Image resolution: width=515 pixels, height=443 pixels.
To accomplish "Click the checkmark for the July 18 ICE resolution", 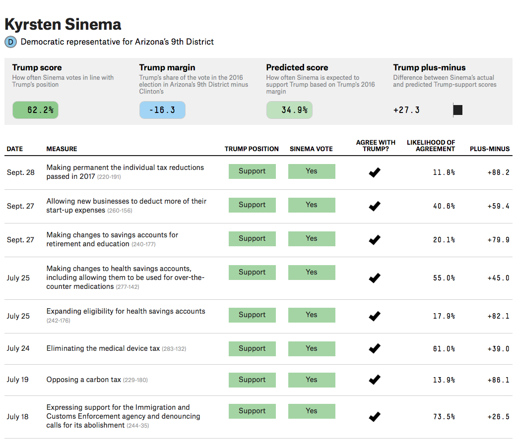I will [375, 417].
